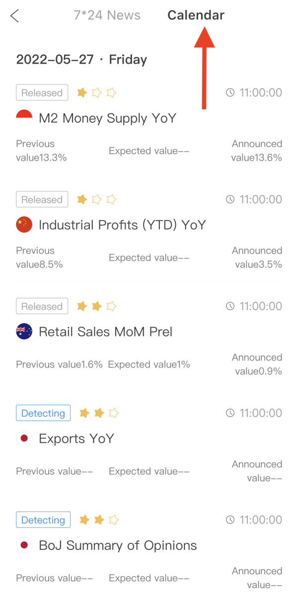Tap Japan flag beside Exports YoY
The width and height of the screenshot is (297, 599).
pos(24,438)
